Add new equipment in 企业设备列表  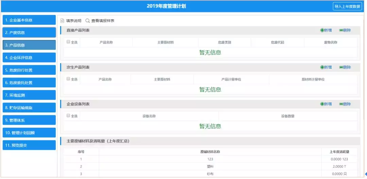tap(326, 104)
